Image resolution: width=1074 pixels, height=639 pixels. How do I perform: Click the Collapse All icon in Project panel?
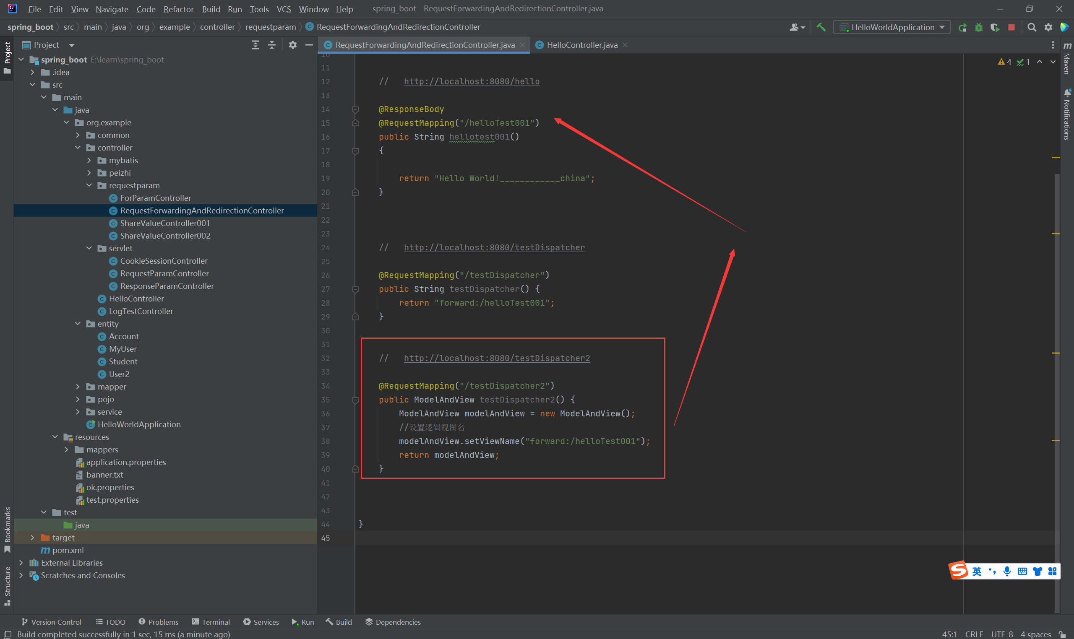tap(272, 45)
